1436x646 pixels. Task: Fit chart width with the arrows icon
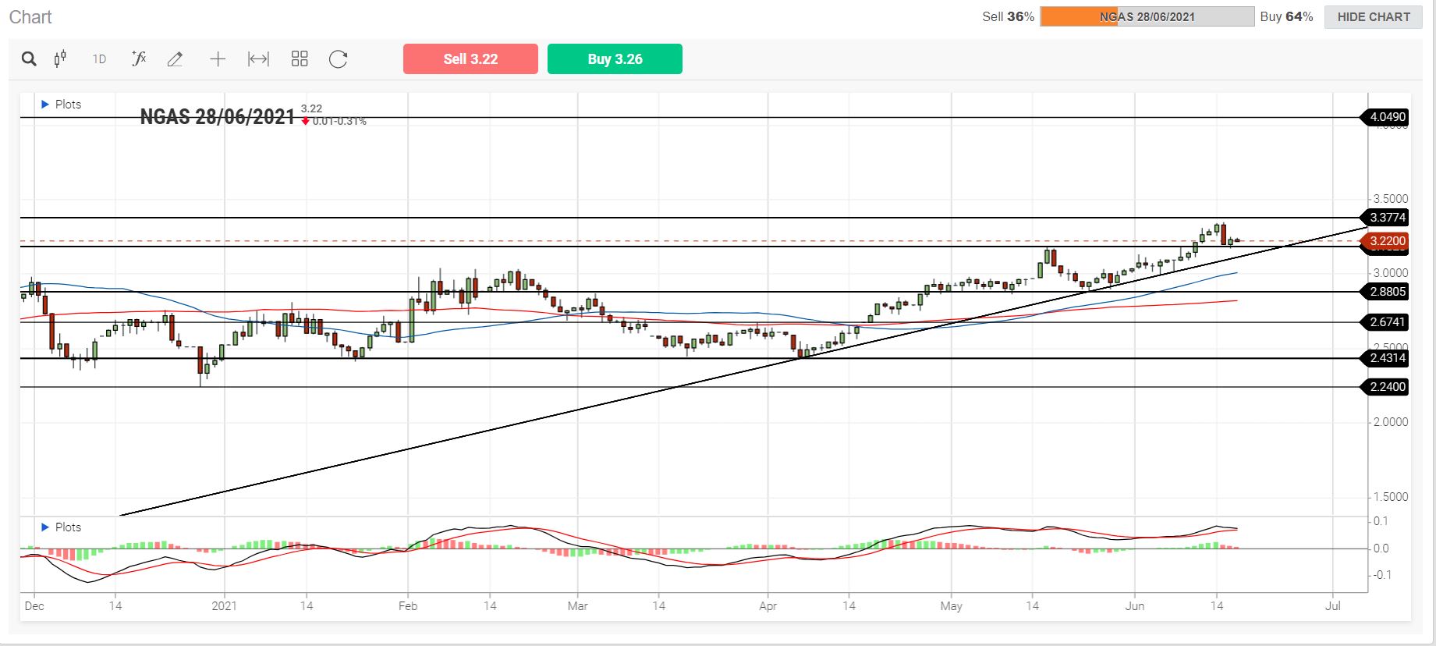point(258,59)
